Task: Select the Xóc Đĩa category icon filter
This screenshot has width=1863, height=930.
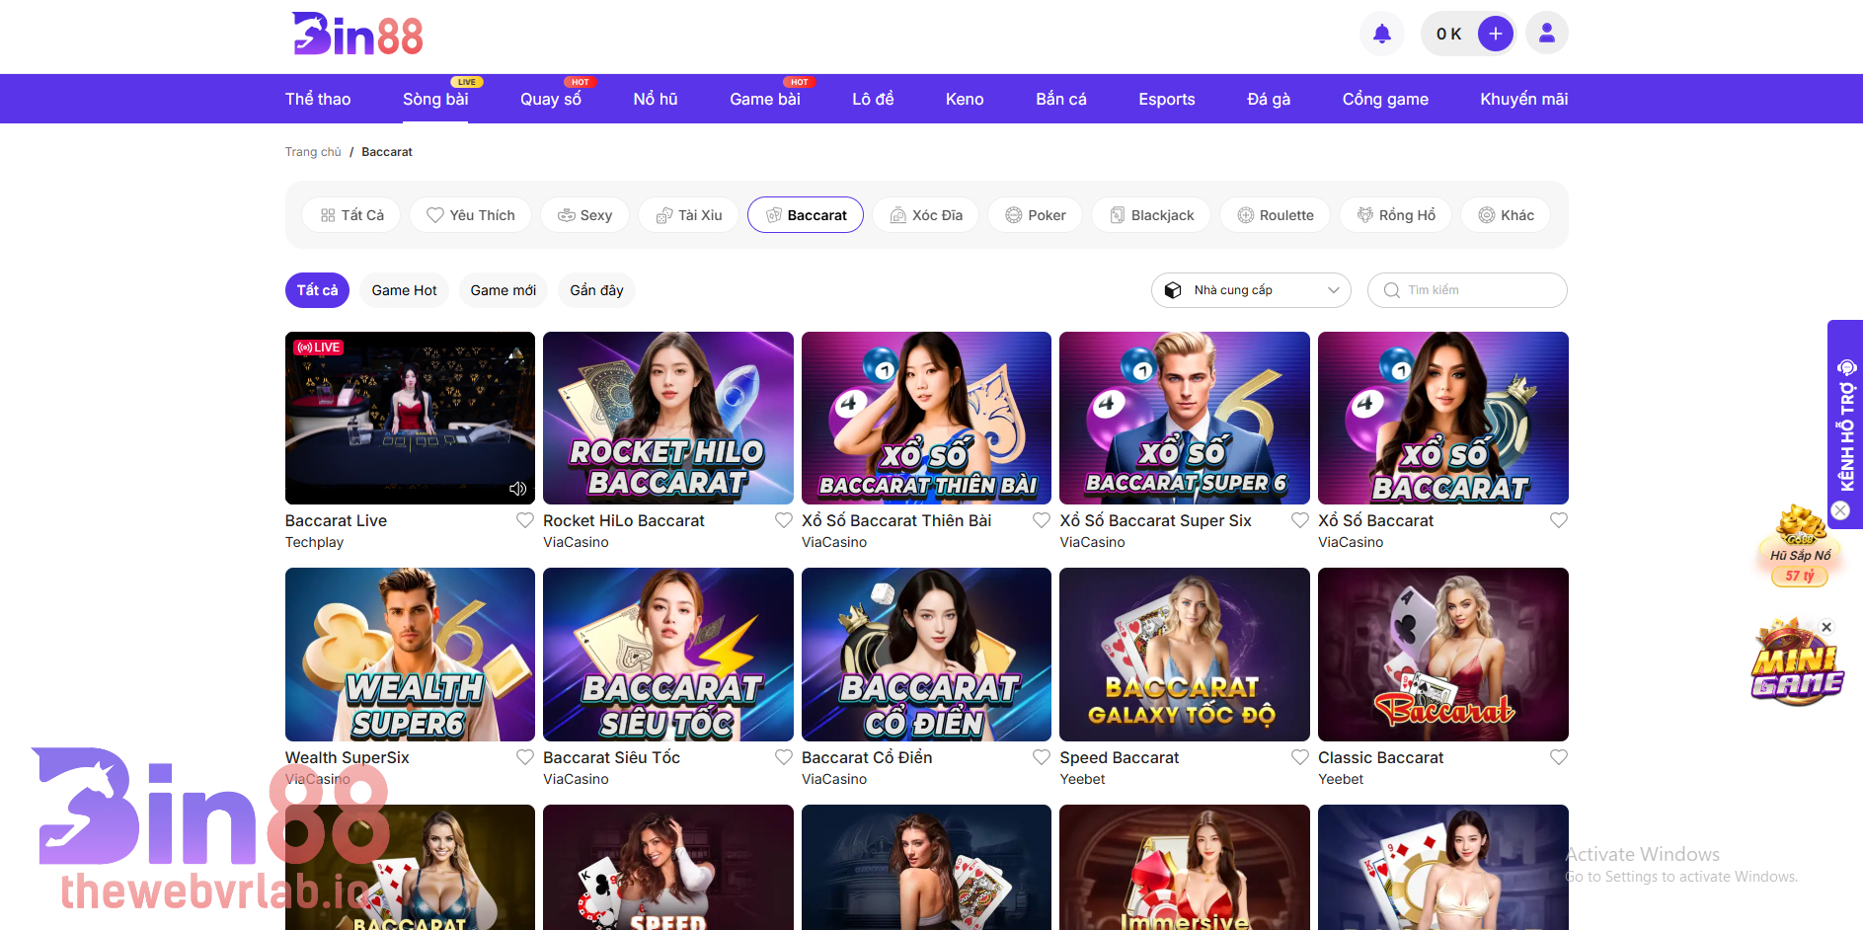Action: click(898, 214)
